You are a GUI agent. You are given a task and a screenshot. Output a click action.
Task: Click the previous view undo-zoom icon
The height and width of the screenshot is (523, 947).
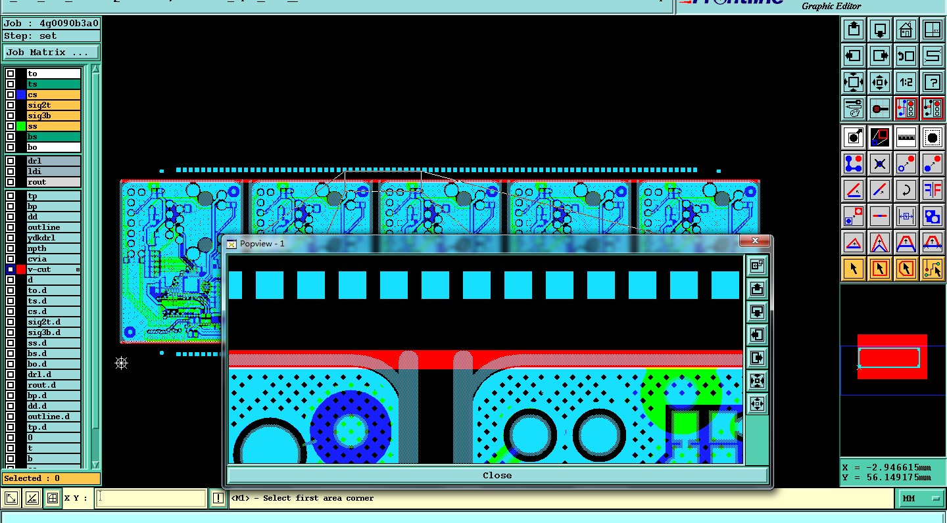(x=906, y=56)
